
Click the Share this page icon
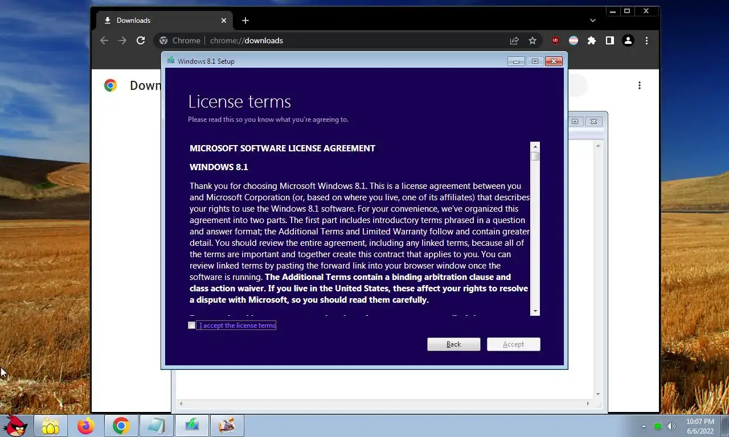[514, 40]
